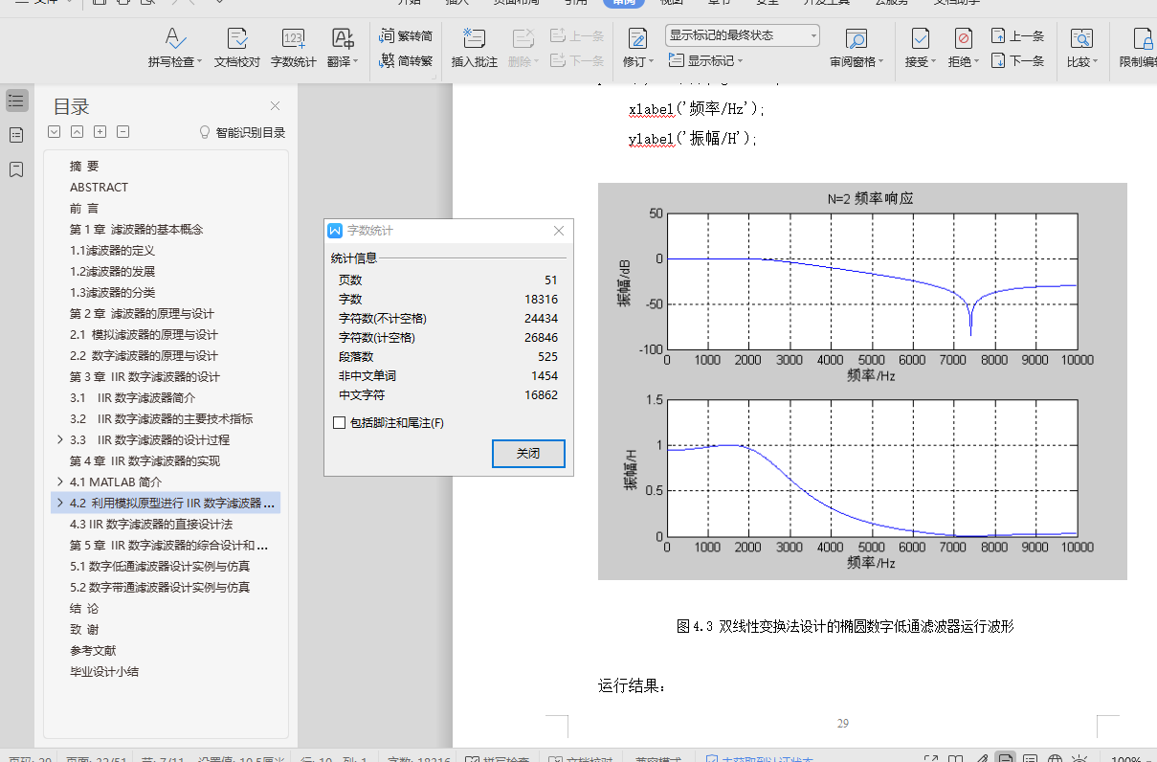Click the xlabel('频率/Hz') code line
The image size is (1157, 762).
point(697,109)
